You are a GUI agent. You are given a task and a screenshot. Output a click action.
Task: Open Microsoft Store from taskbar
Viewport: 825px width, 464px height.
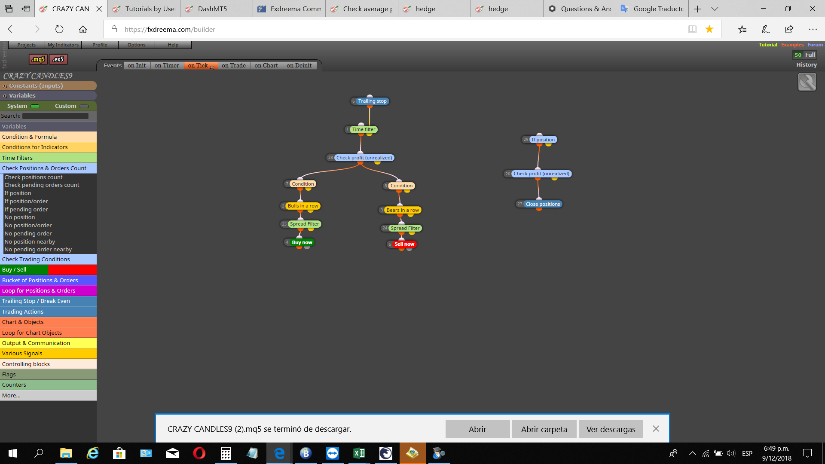point(119,453)
